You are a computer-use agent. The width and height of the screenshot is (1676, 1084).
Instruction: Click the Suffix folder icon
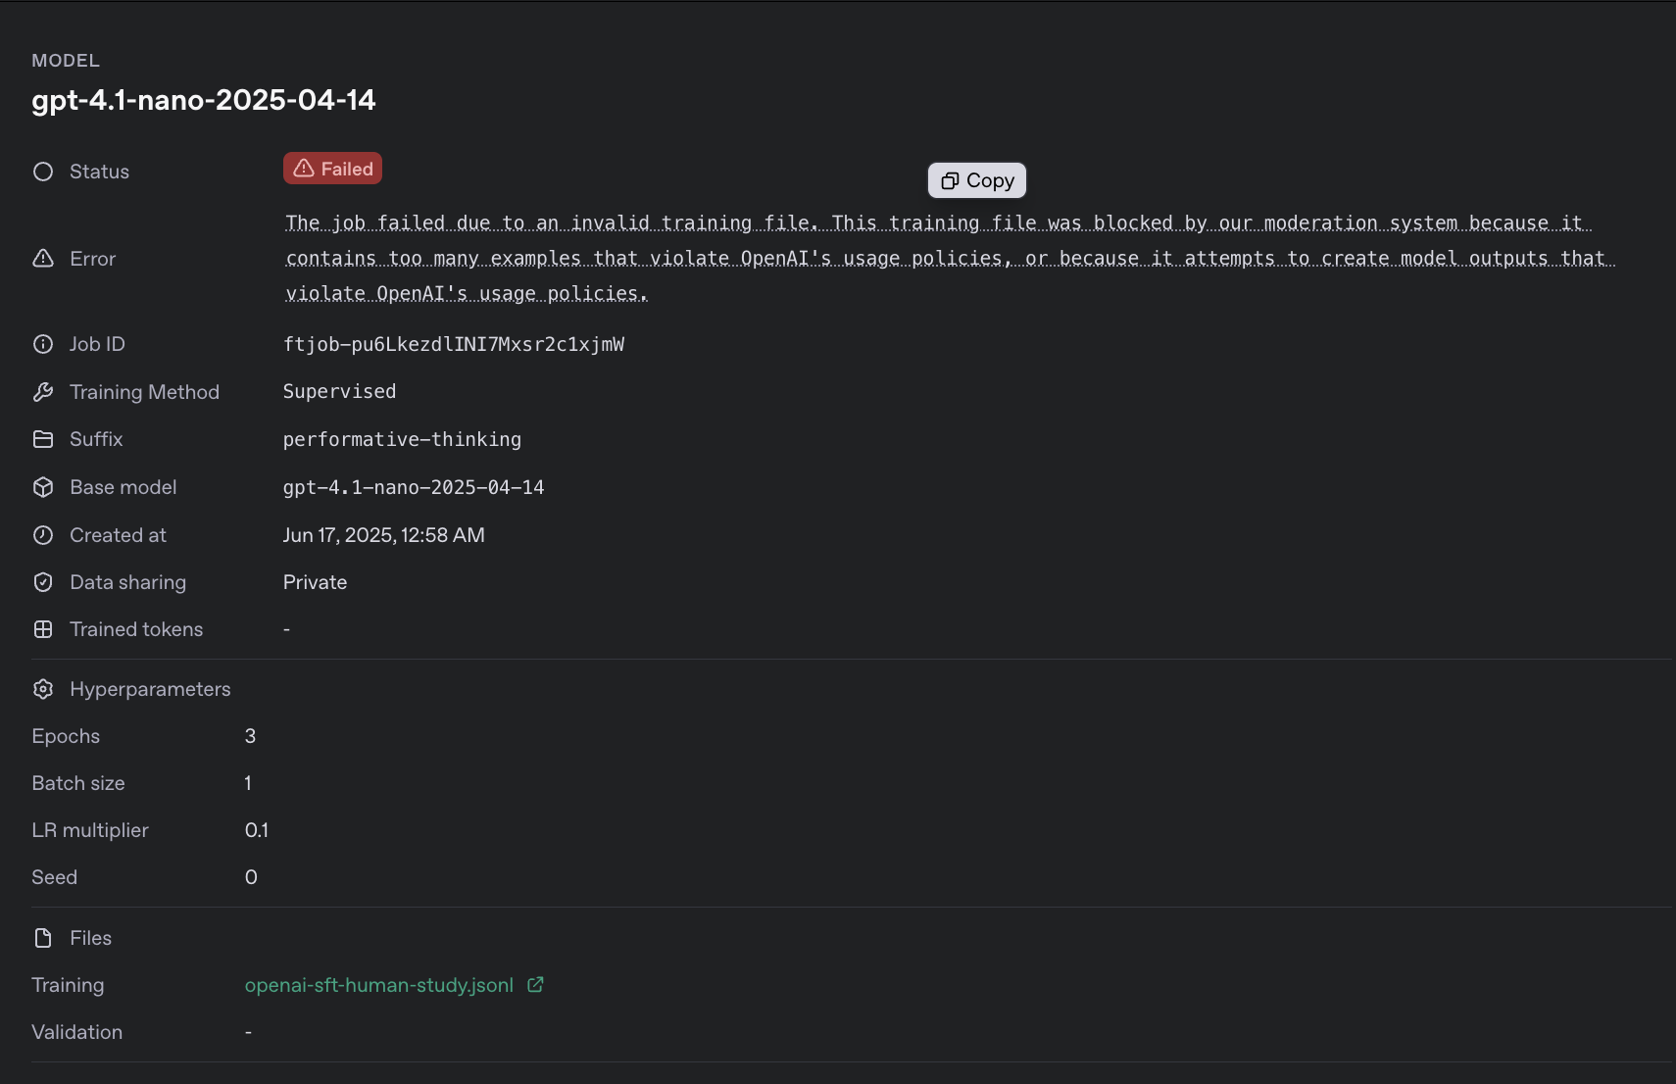43,439
